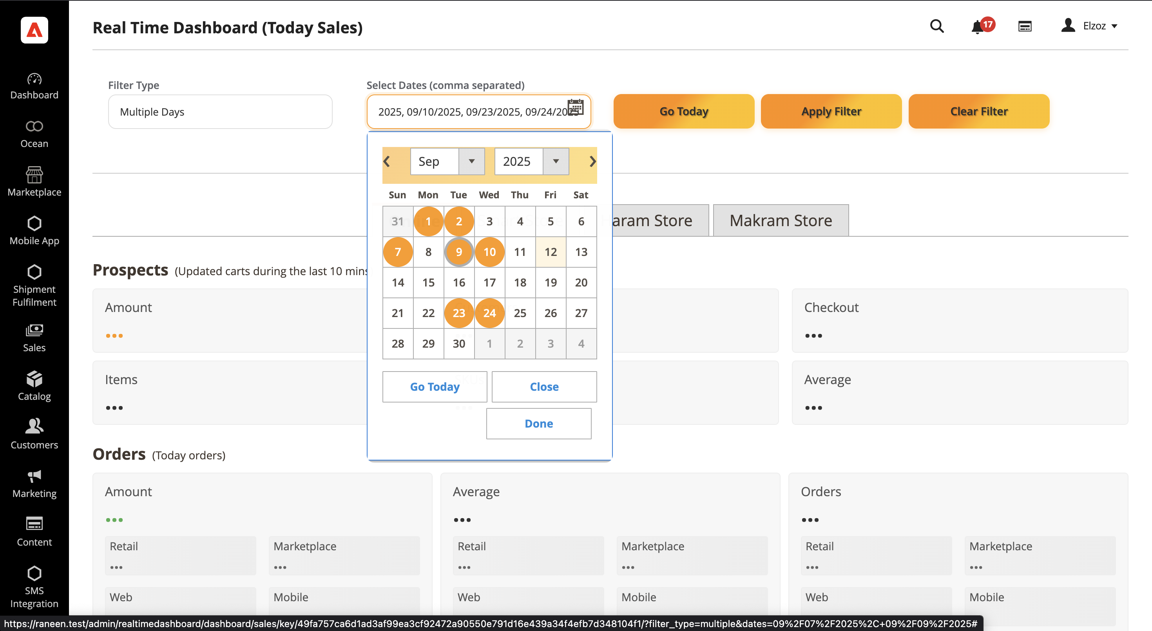The height and width of the screenshot is (631, 1152).
Task: Click the Apply Filter button
Action: coord(831,111)
